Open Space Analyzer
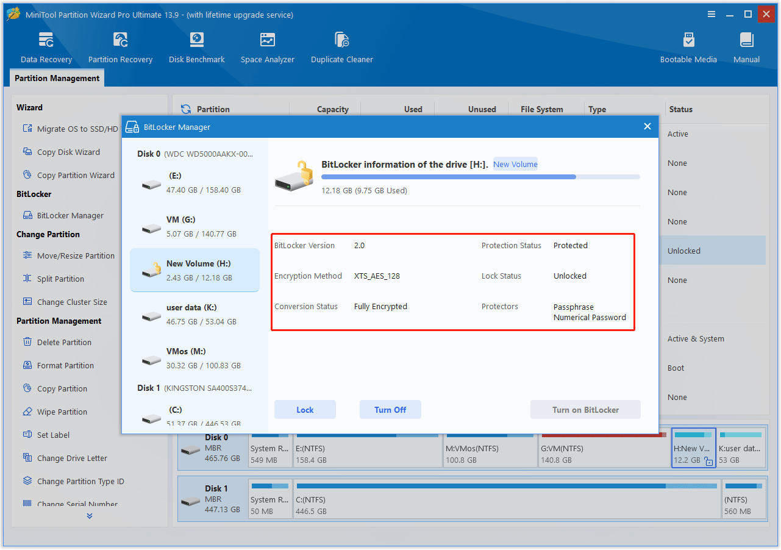Viewport: 781px width, 550px height. click(x=268, y=48)
